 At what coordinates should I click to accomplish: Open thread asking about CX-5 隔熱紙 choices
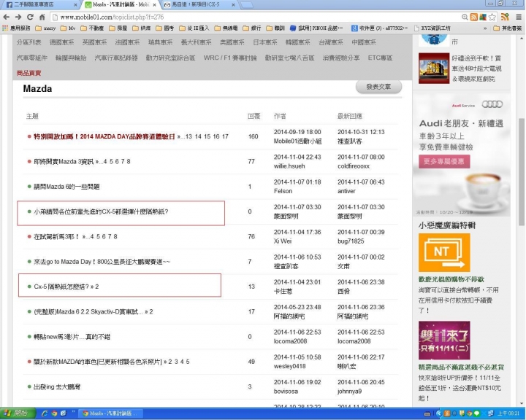tap(101, 211)
